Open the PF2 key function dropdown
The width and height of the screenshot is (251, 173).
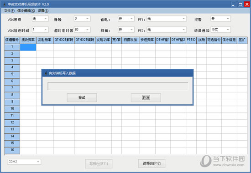pyautogui.click(x=167, y=30)
